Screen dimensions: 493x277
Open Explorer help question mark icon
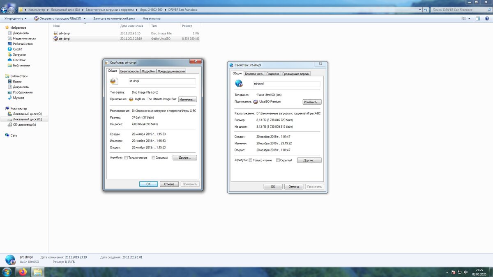pyautogui.click(x=487, y=18)
